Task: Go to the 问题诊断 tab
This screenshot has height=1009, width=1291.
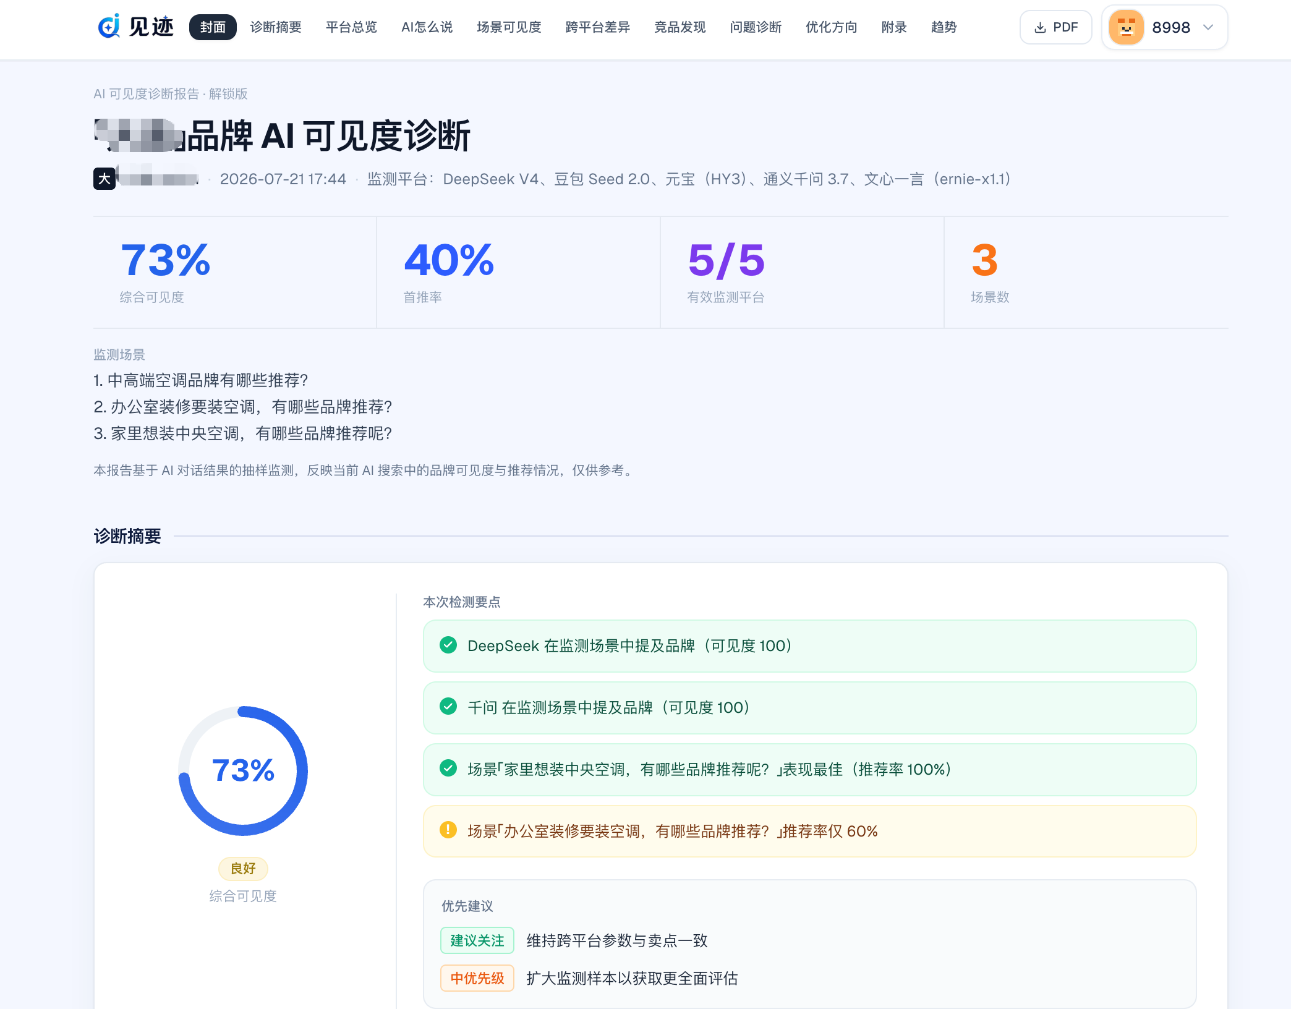Action: (756, 27)
